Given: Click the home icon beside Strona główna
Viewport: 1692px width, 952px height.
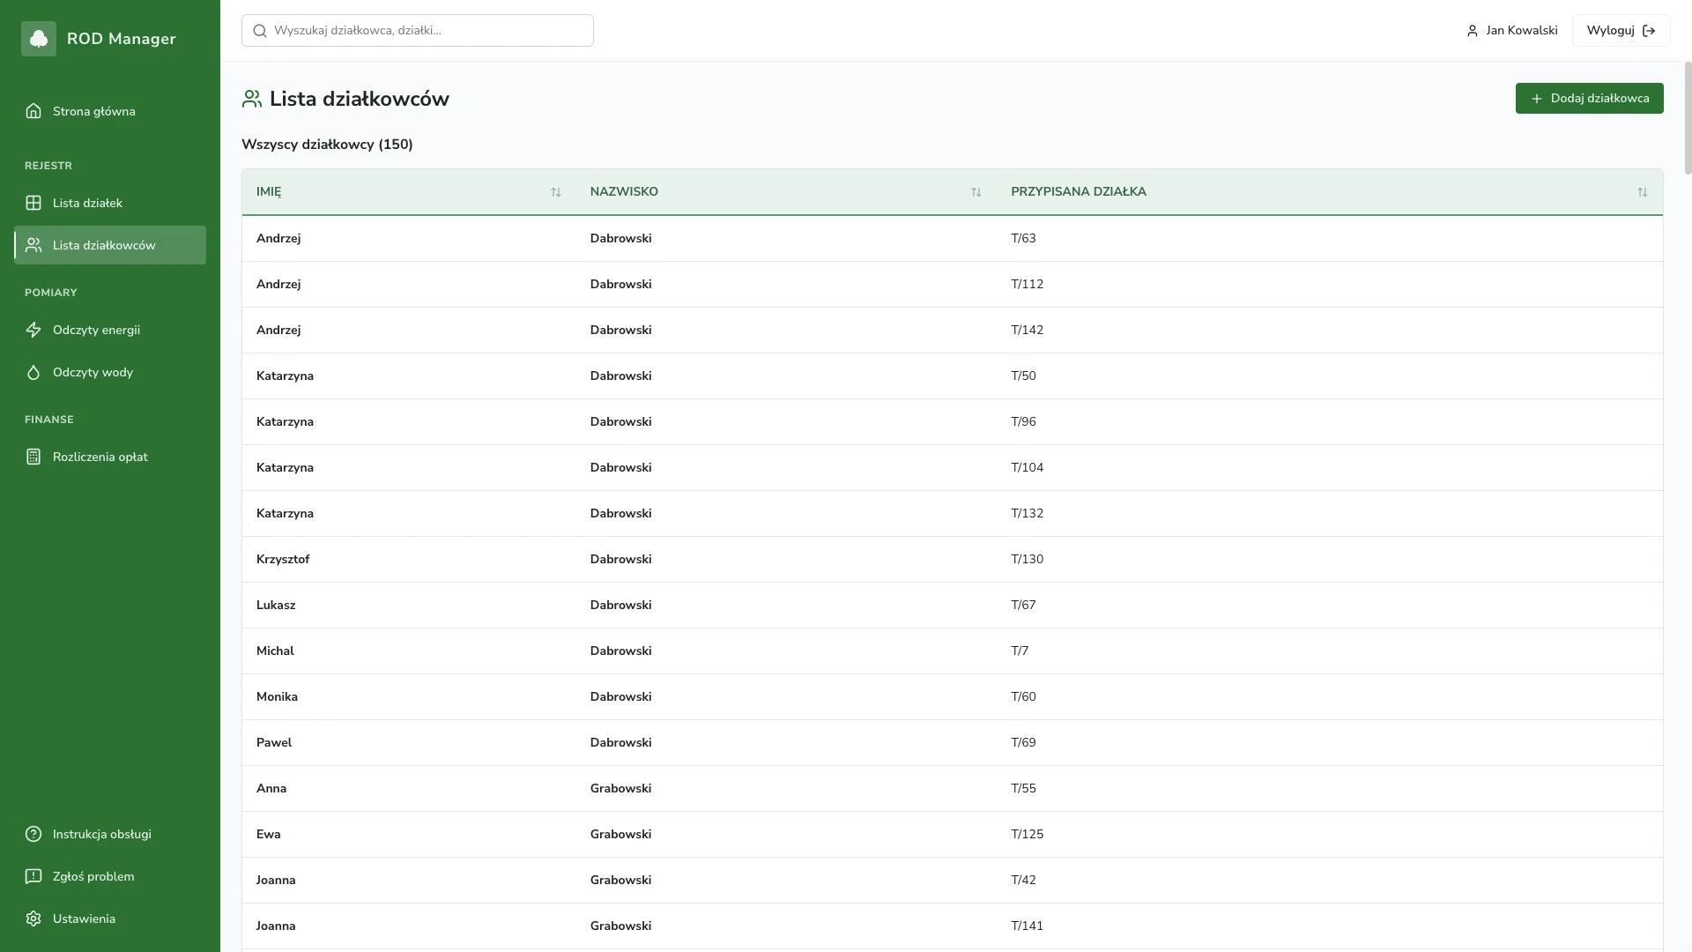Looking at the screenshot, I should pyautogui.click(x=33, y=111).
